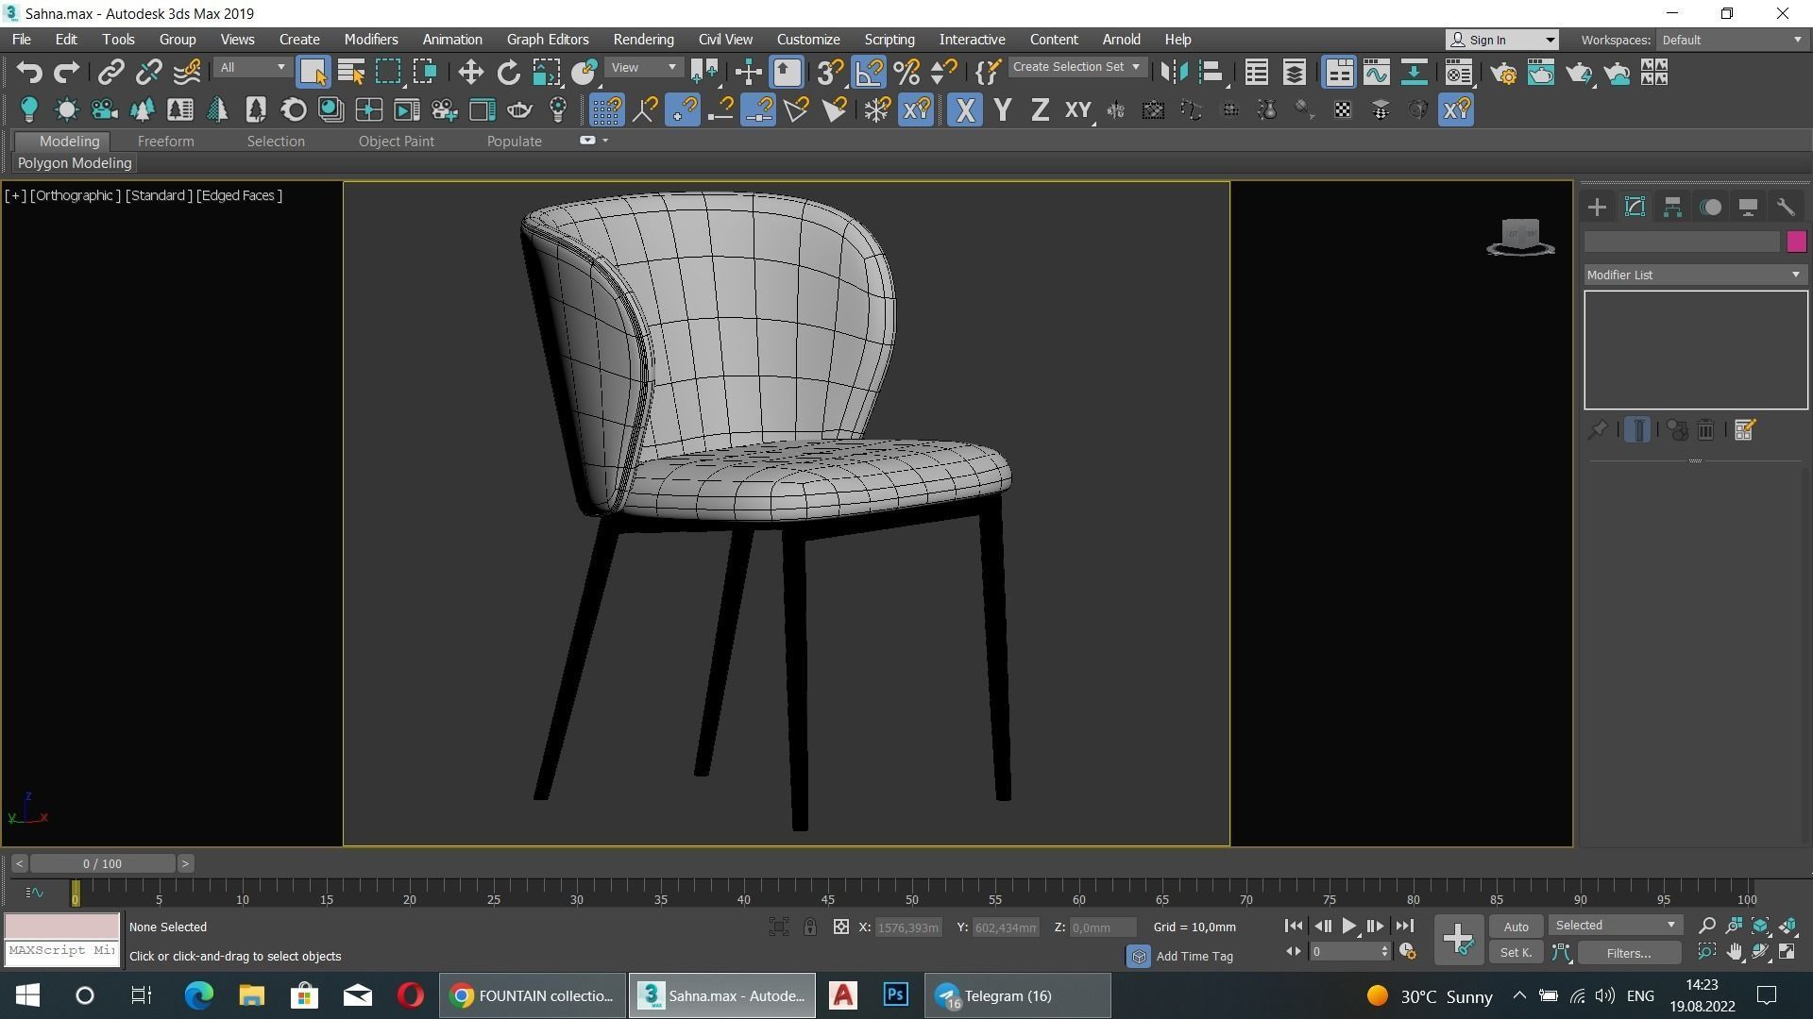Open the Display panel icon
Image resolution: width=1813 pixels, height=1019 pixels.
click(x=1748, y=208)
